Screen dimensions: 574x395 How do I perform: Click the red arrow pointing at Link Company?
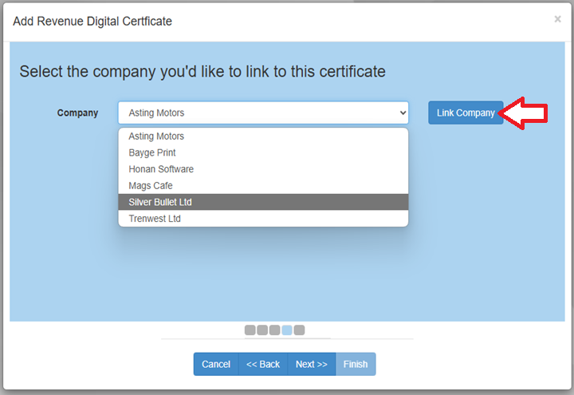click(x=526, y=113)
